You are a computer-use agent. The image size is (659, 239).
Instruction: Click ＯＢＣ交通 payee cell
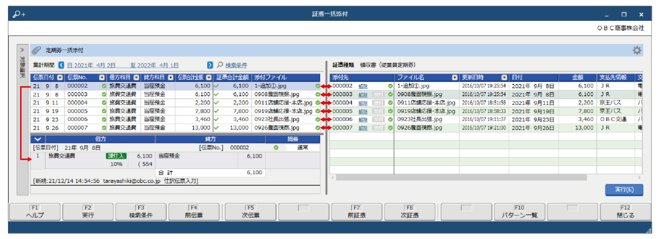coord(613,119)
